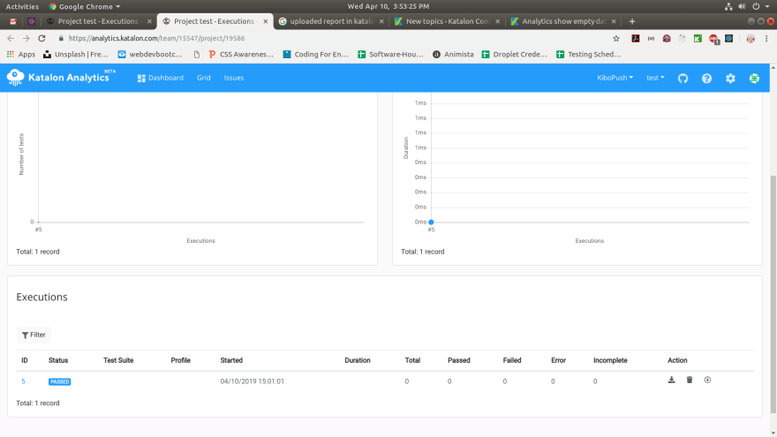777x437 pixels.
Task: Click the Status column header
Action: tap(58, 360)
